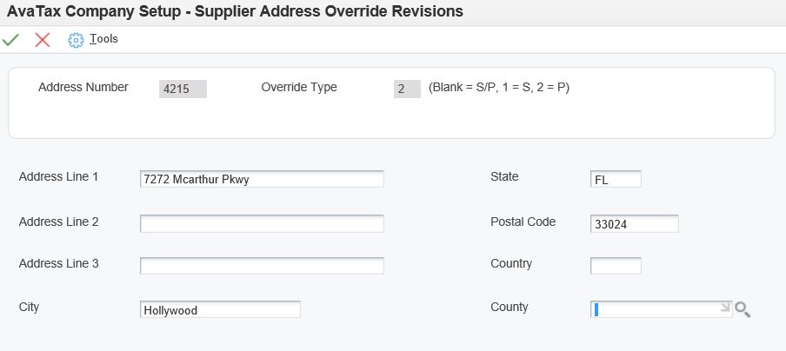Focus the Address Line 3 field

point(262,265)
